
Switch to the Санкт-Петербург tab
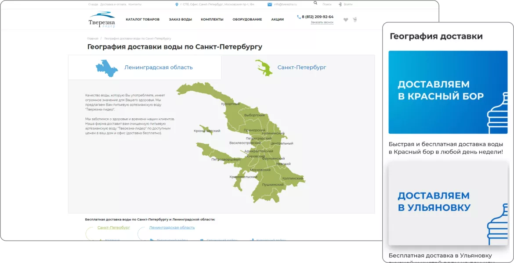click(x=298, y=68)
